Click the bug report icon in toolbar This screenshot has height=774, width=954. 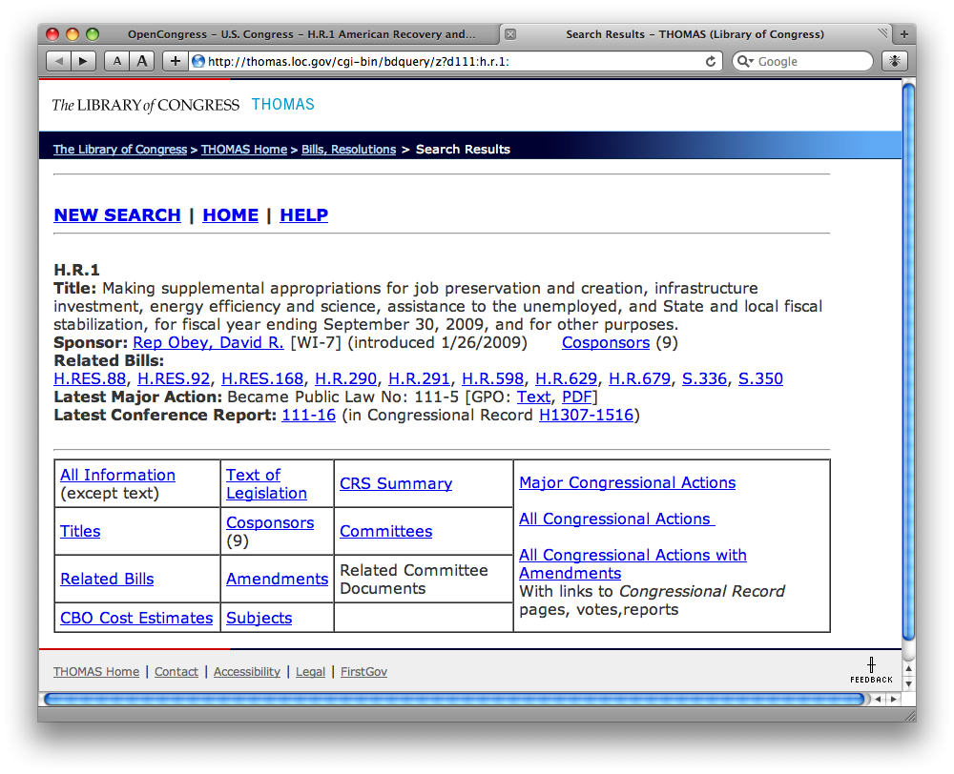[894, 61]
